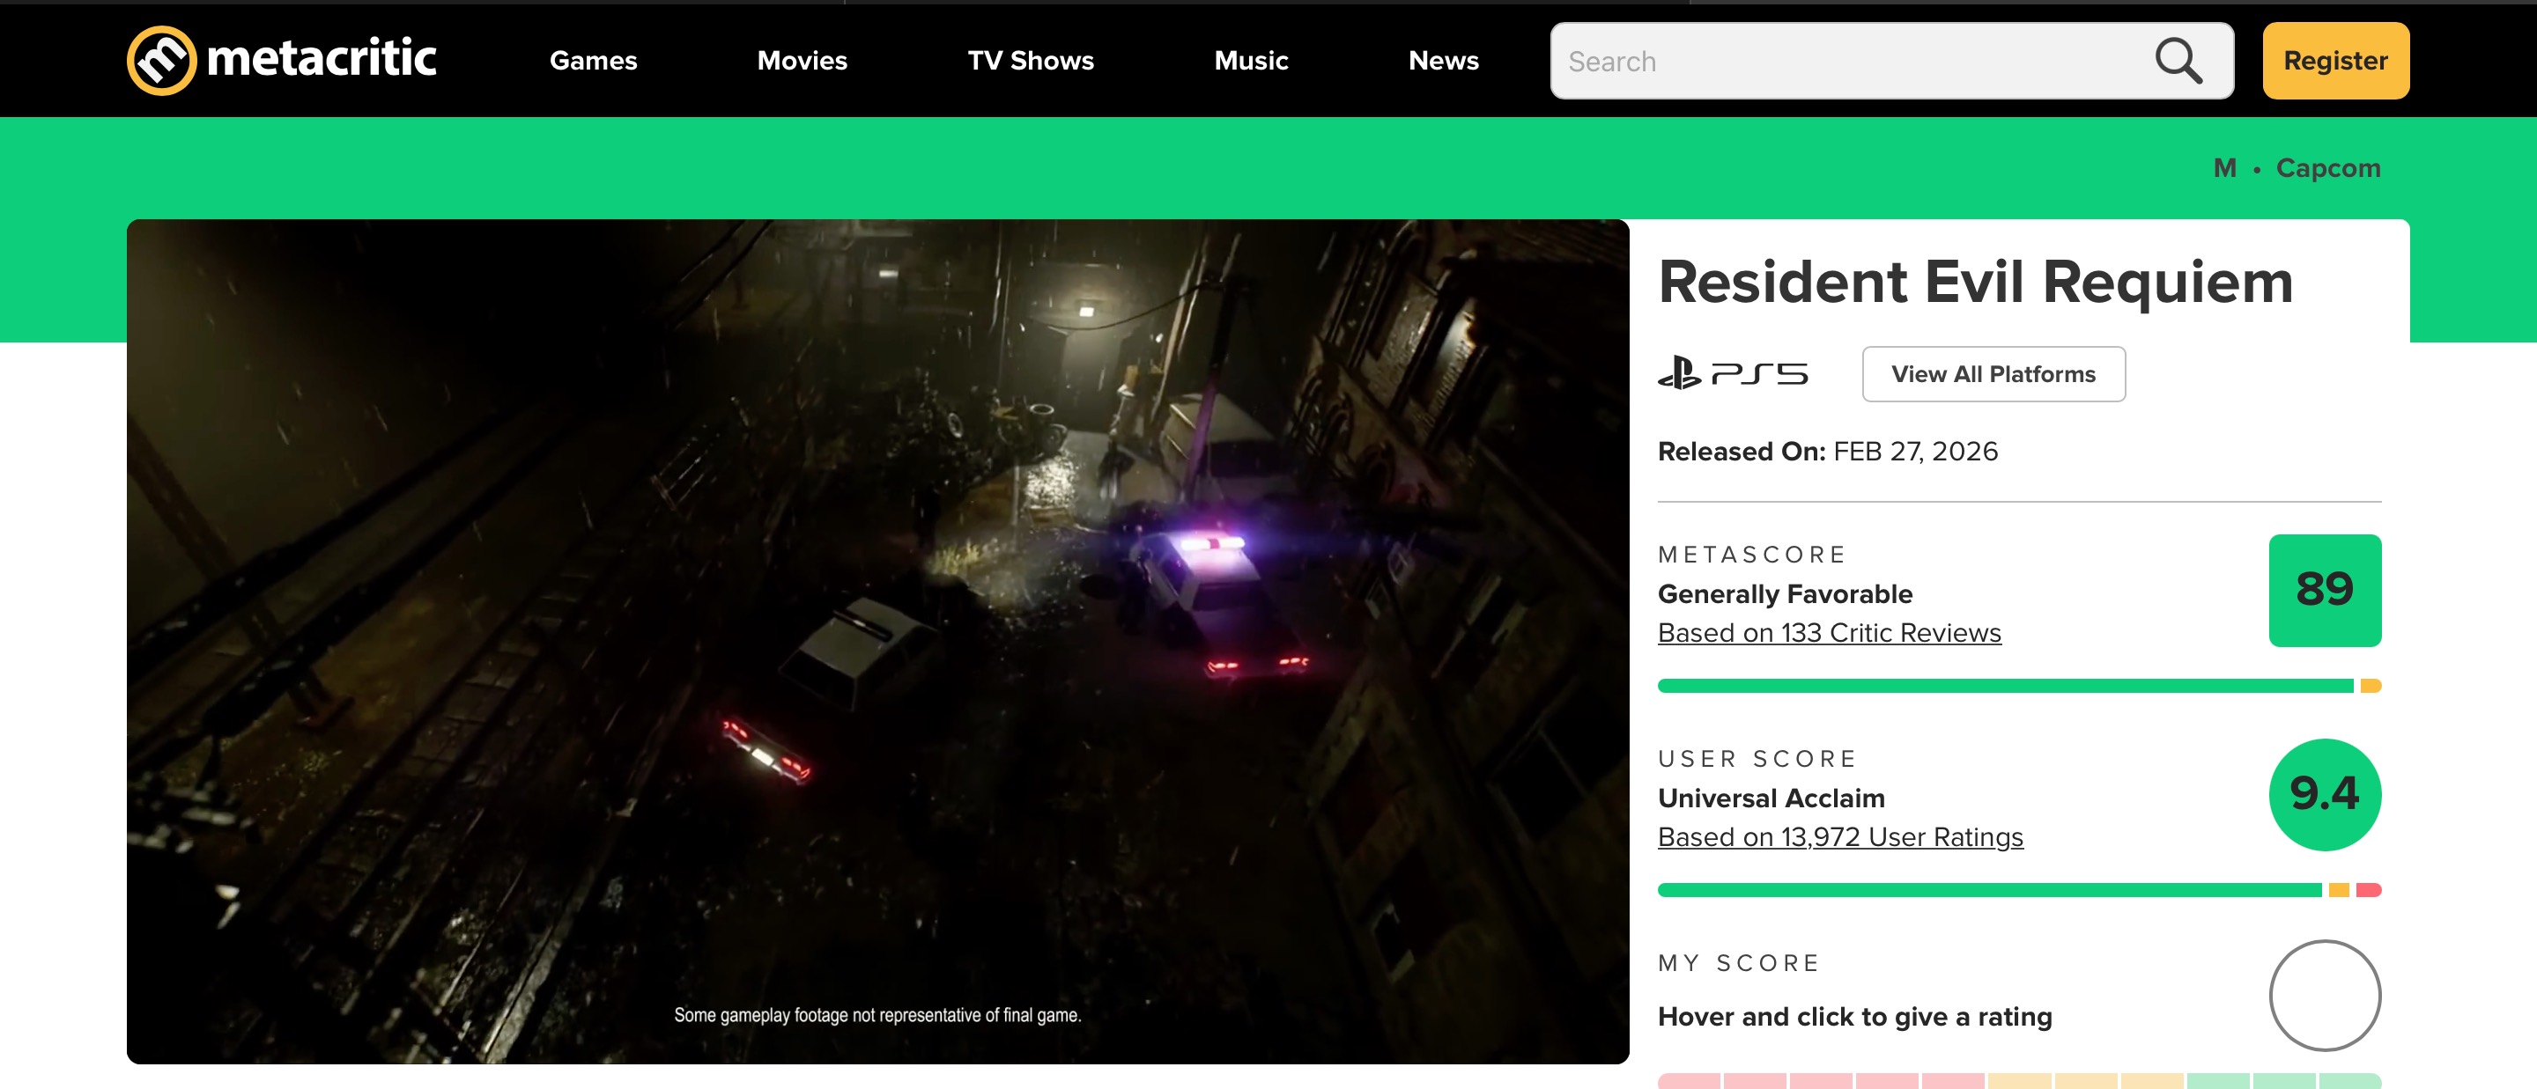
Task: Open Based on 133 Critic Reviews link
Action: tap(1829, 633)
